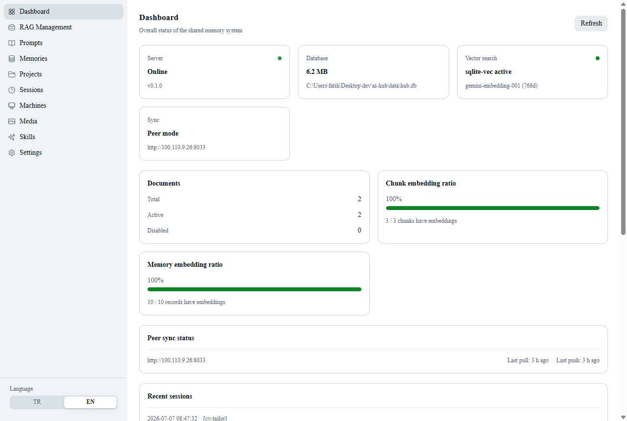Click the Prompts book icon
Screen dimensions: 627x421
[x=12, y=43]
